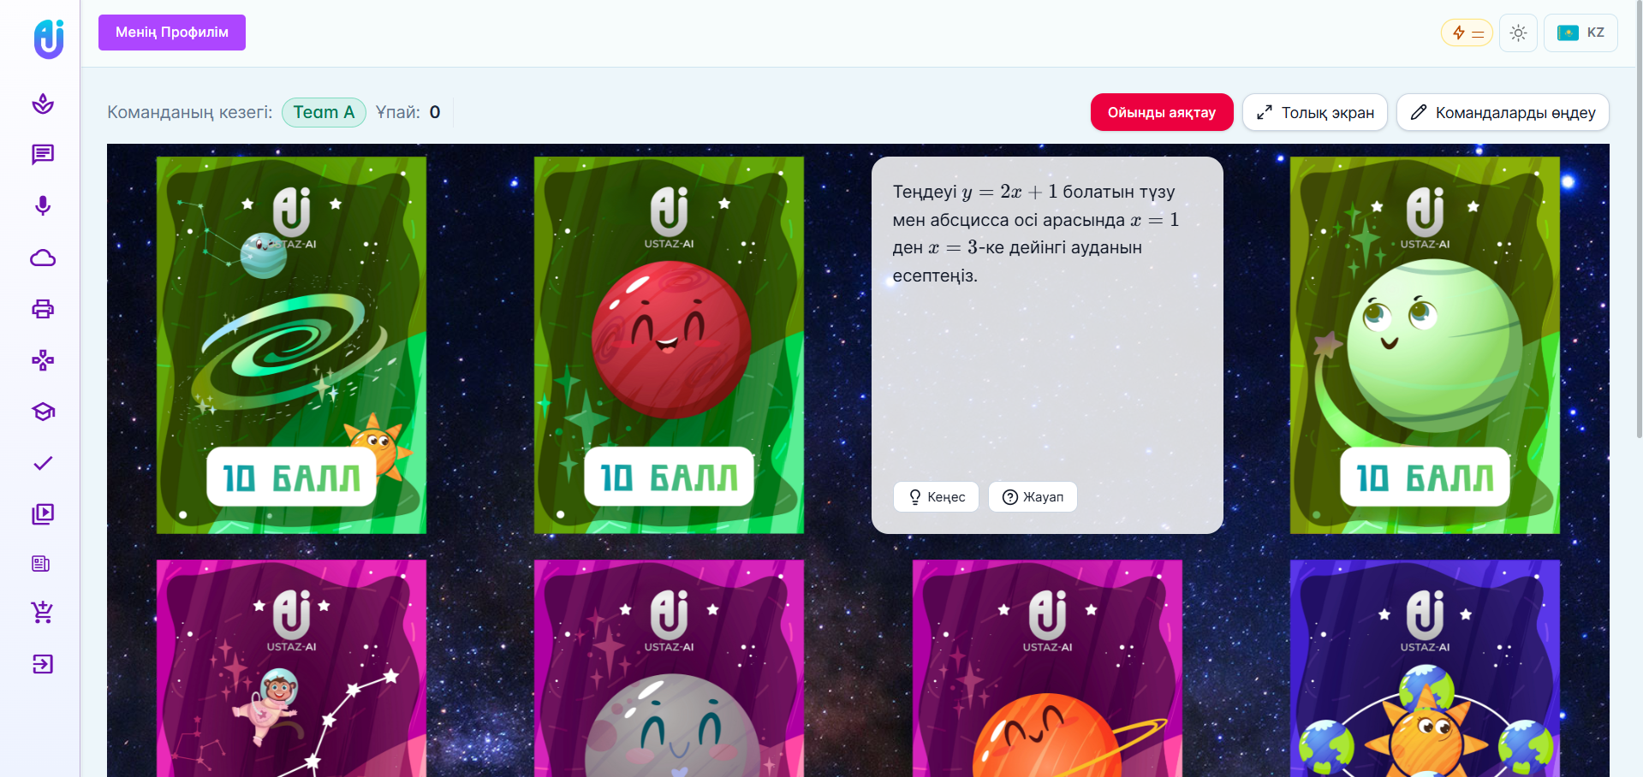1643x777 pixels.
Task: Click the microphone icon in sidebar
Action: point(43,206)
